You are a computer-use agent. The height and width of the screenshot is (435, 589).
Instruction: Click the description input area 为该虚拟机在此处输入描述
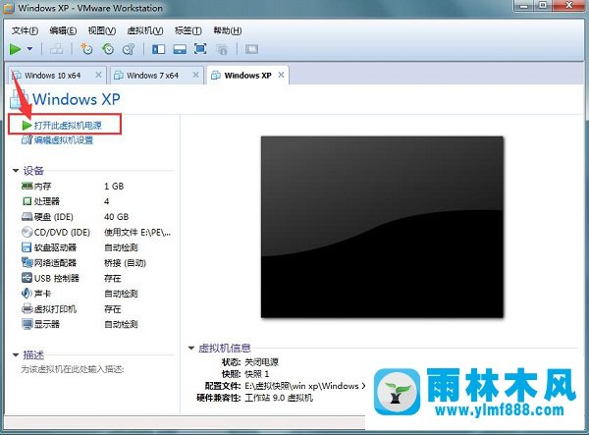click(x=73, y=369)
